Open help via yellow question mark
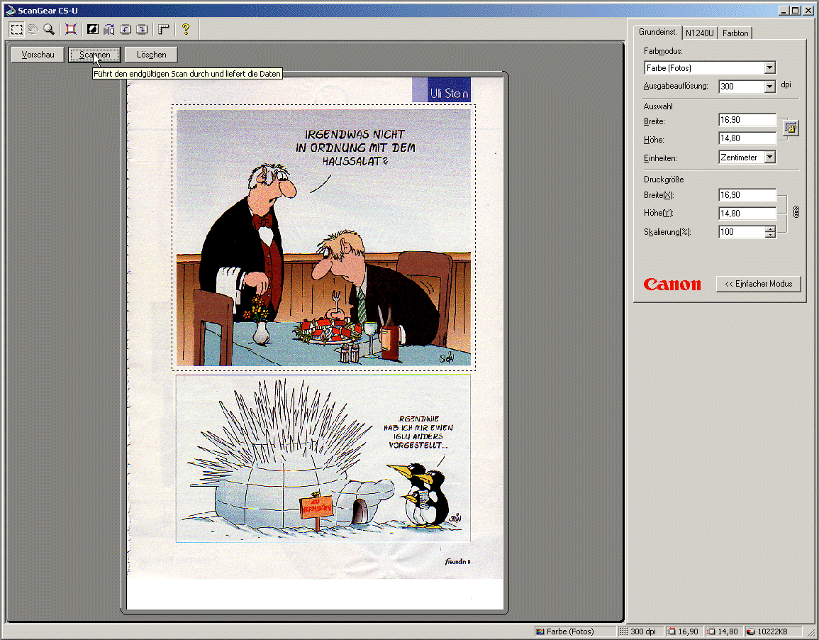Viewport: 819px width, 640px height. click(x=186, y=29)
